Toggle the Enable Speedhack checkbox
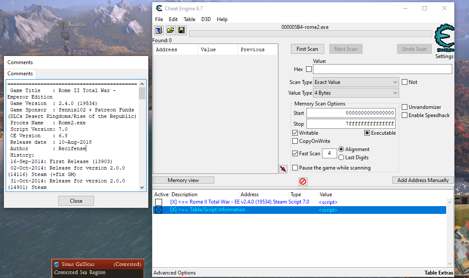The width and height of the screenshot is (469, 278). 405,115
